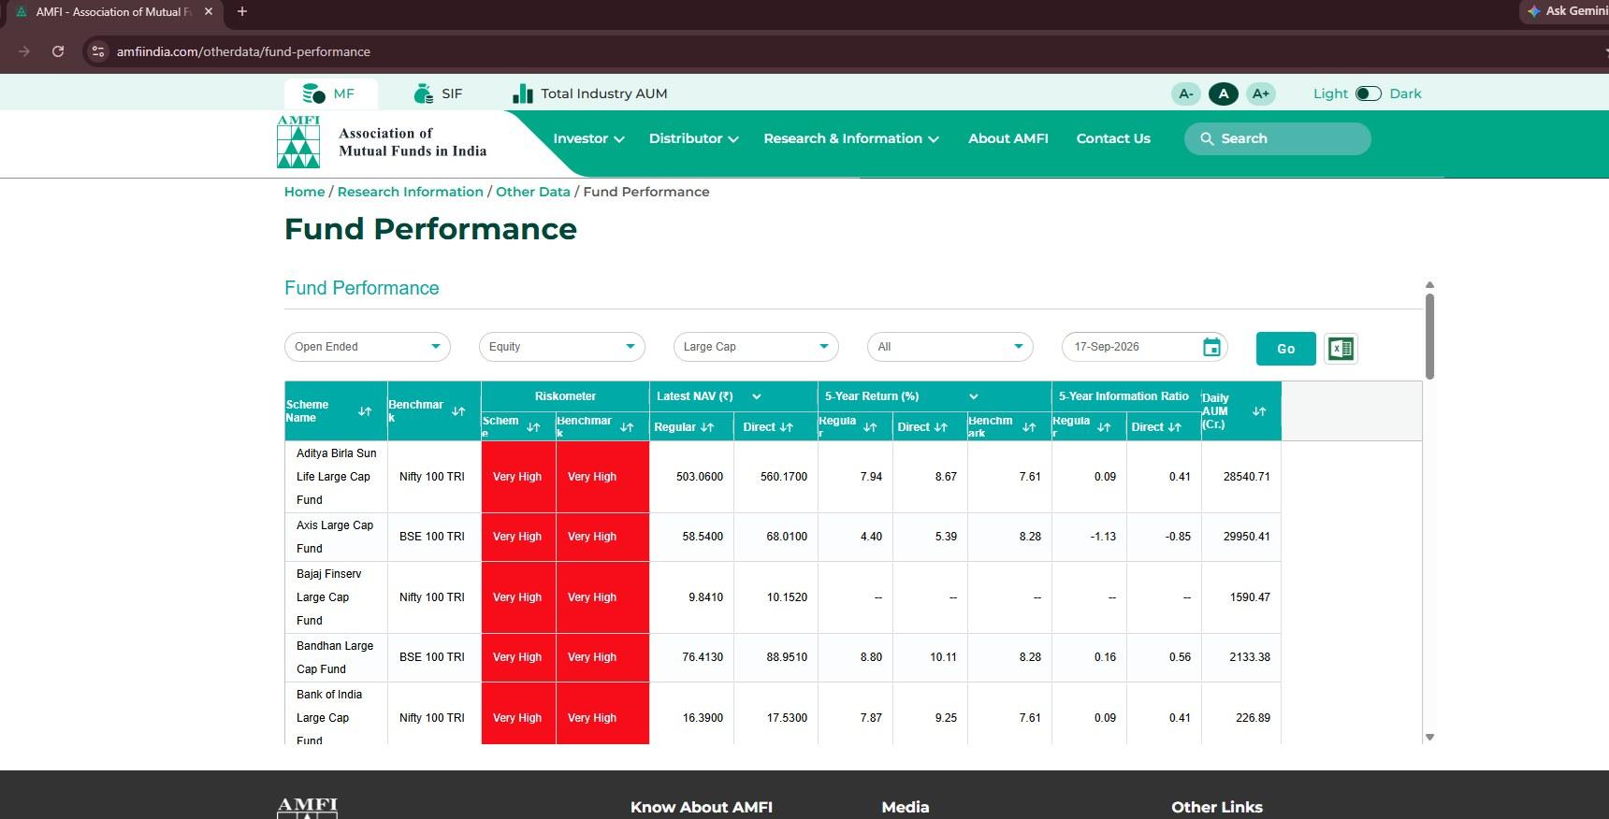The height and width of the screenshot is (819, 1609).
Task: Open the All fund house dropdown
Action: coord(950,347)
